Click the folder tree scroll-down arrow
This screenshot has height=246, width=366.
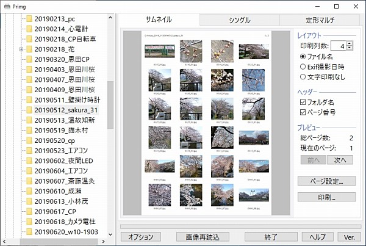tap(110, 234)
